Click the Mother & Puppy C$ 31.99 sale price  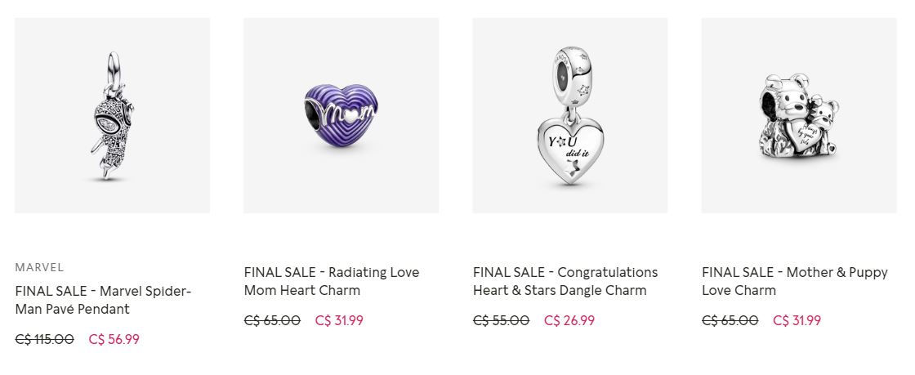pyautogui.click(x=797, y=321)
